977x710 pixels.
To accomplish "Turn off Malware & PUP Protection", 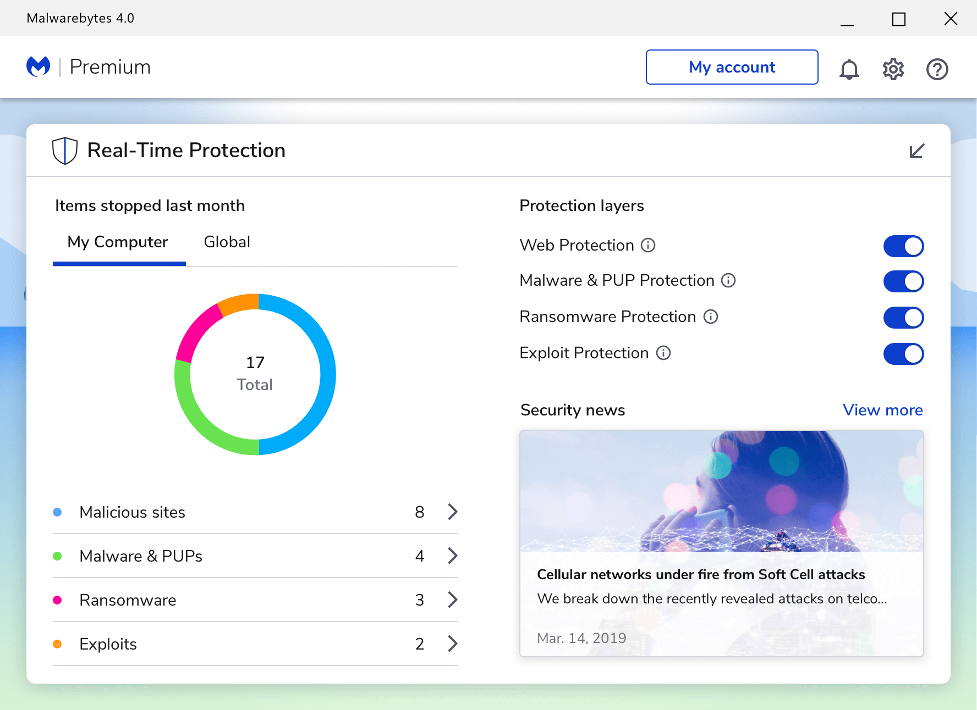I will coord(903,281).
